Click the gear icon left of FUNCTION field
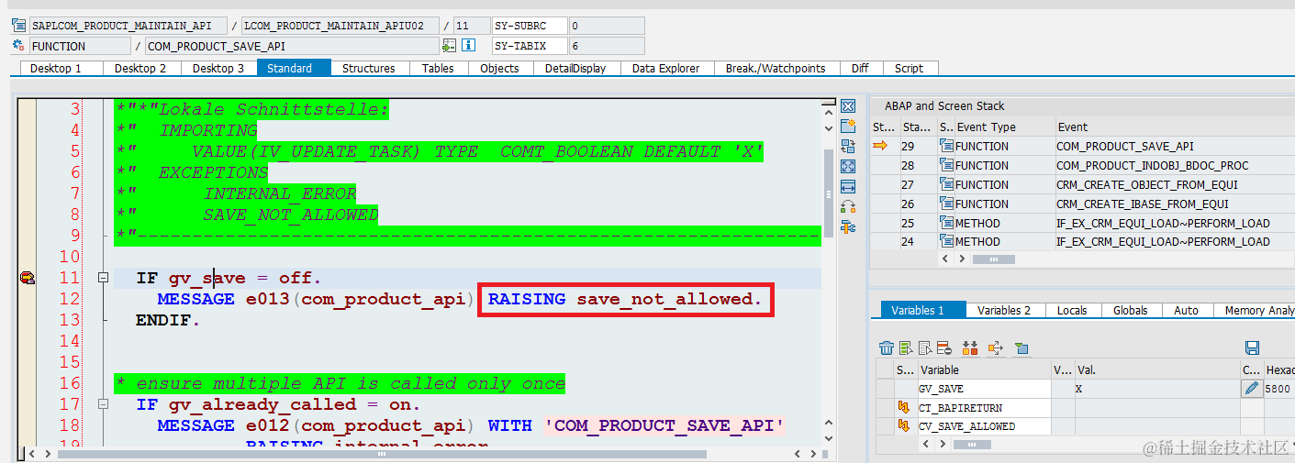 pos(18,46)
